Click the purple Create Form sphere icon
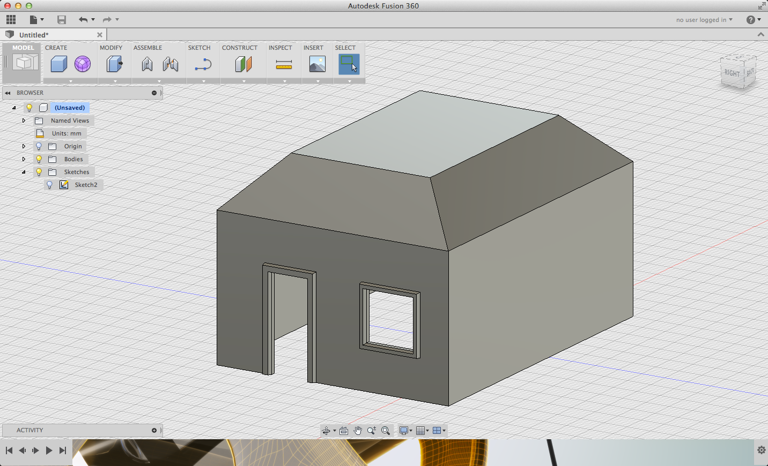Viewport: 768px width, 466px height. coord(83,64)
